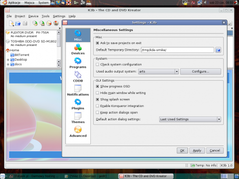This screenshot has height=179, width=239.
Task: Browse for the temporary directory folder
Action: point(218,50)
